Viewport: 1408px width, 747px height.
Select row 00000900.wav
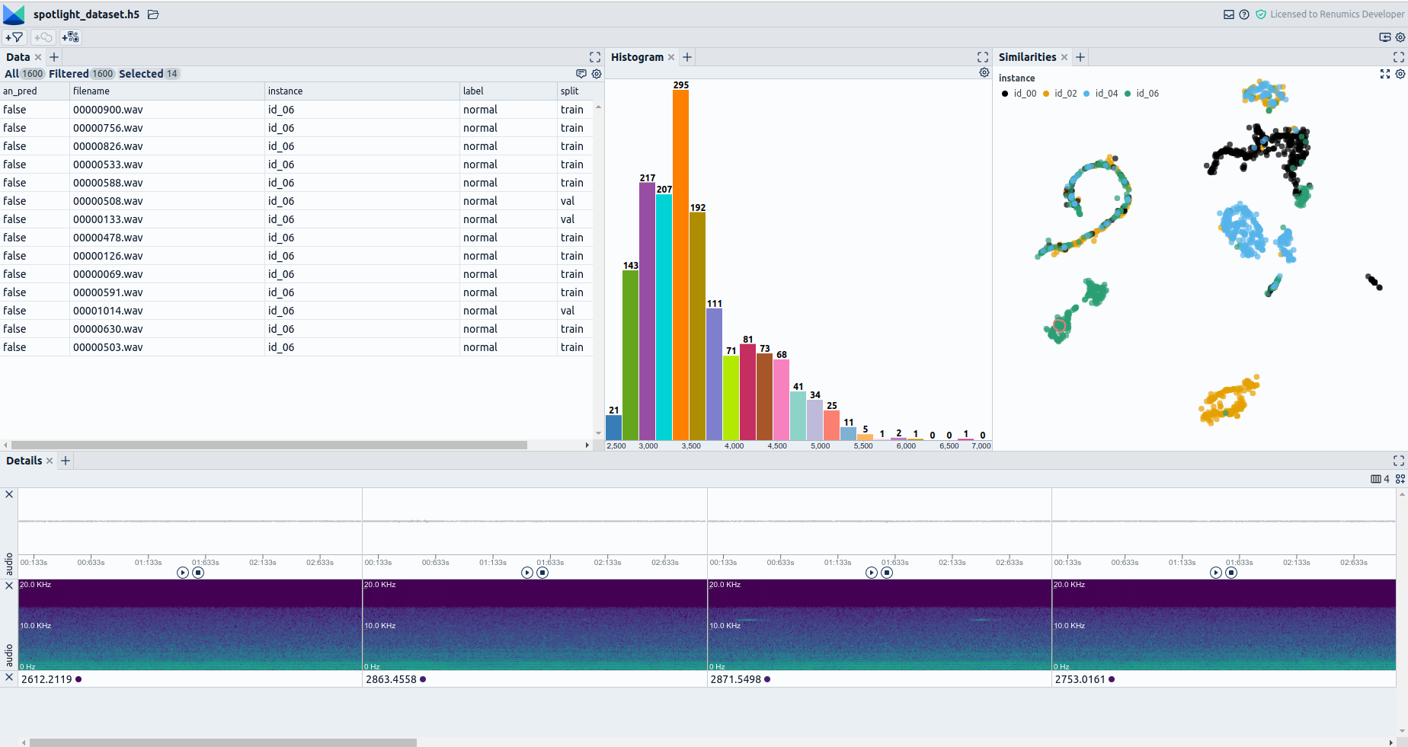pyautogui.click(x=296, y=110)
